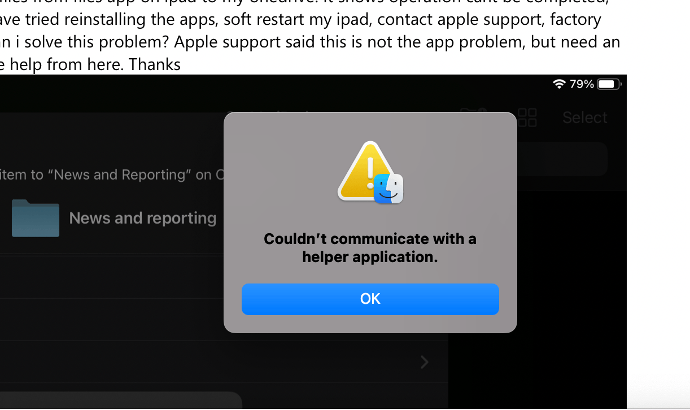Tap the battery indicator icon
This screenshot has height=410, width=690.
click(609, 84)
